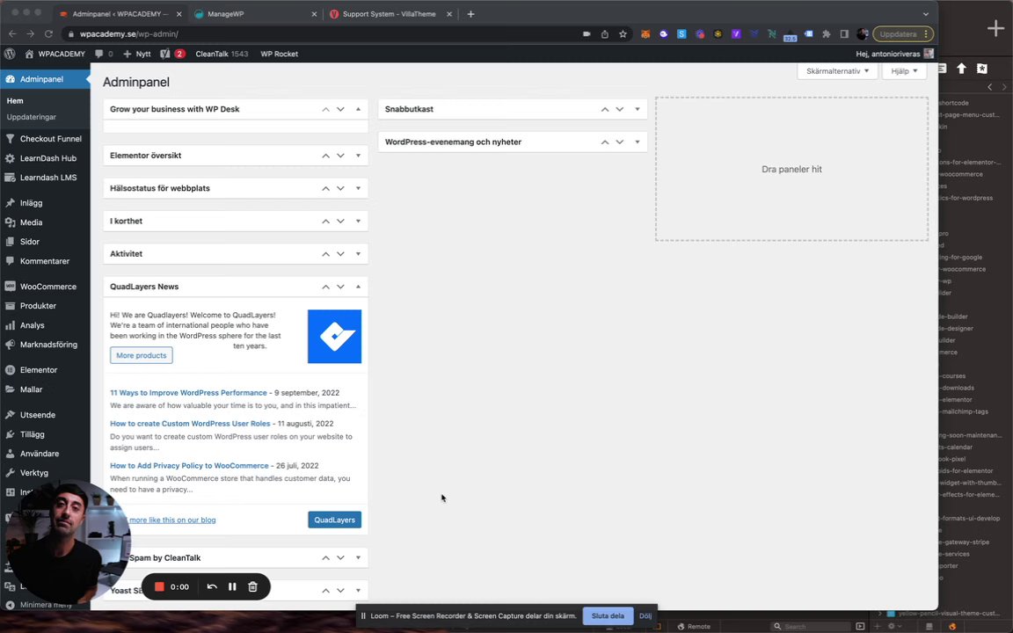This screenshot has width=1013, height=633.
Task: Open Tillägg plugins menu
Action: click(45, 434)
